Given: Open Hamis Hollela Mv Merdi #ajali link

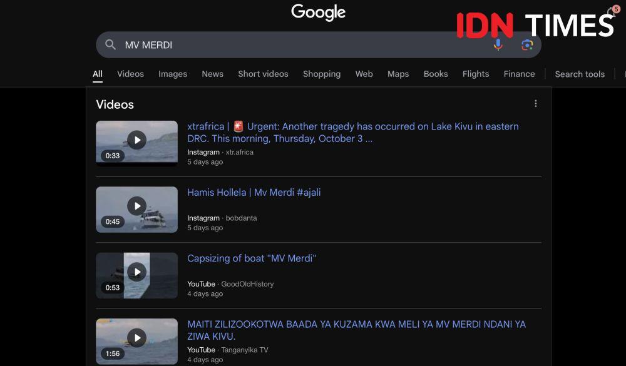Looking at the screenshot, I should tap(254, 192).
